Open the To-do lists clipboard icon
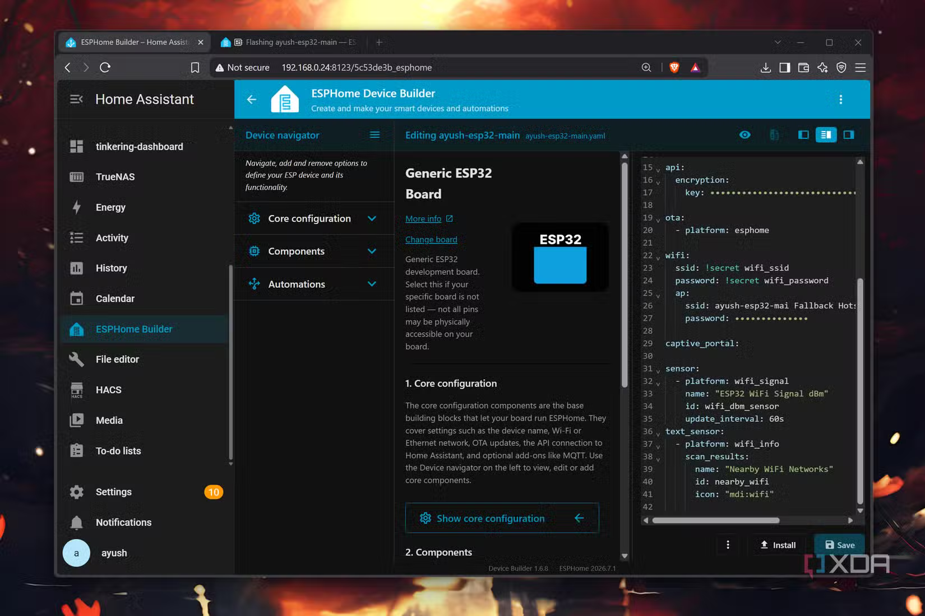The width and height of the screenshot is (925, 616). click(76, 451)
